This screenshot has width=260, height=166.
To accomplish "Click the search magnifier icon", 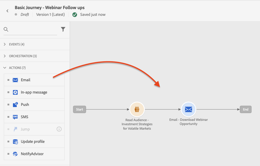I will (x=6, y=29).
